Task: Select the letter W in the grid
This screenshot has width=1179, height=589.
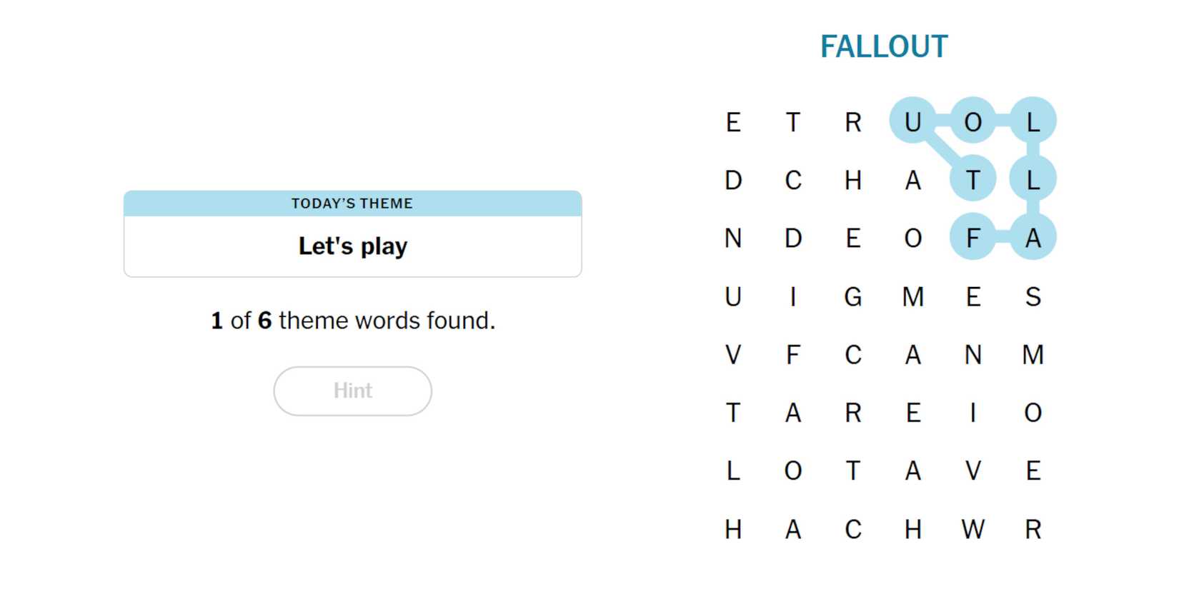Action: pos(972,529)
